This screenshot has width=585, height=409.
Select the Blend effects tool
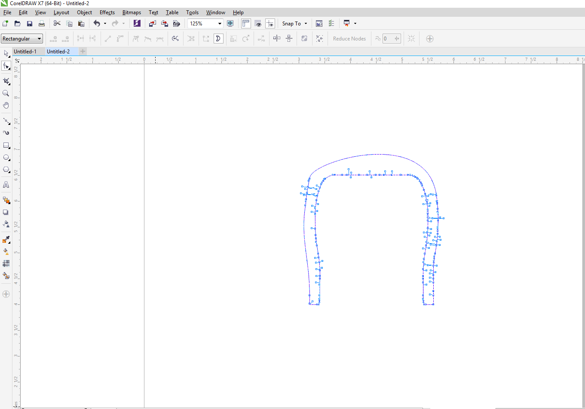(6, 200)
